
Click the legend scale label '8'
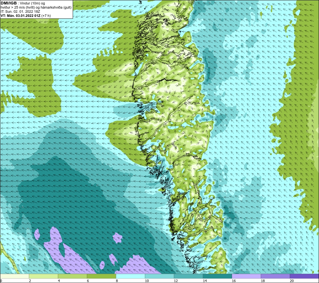pos(117,281)
